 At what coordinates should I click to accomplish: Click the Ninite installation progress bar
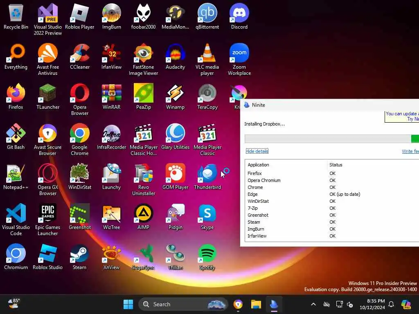coord(331,139)
